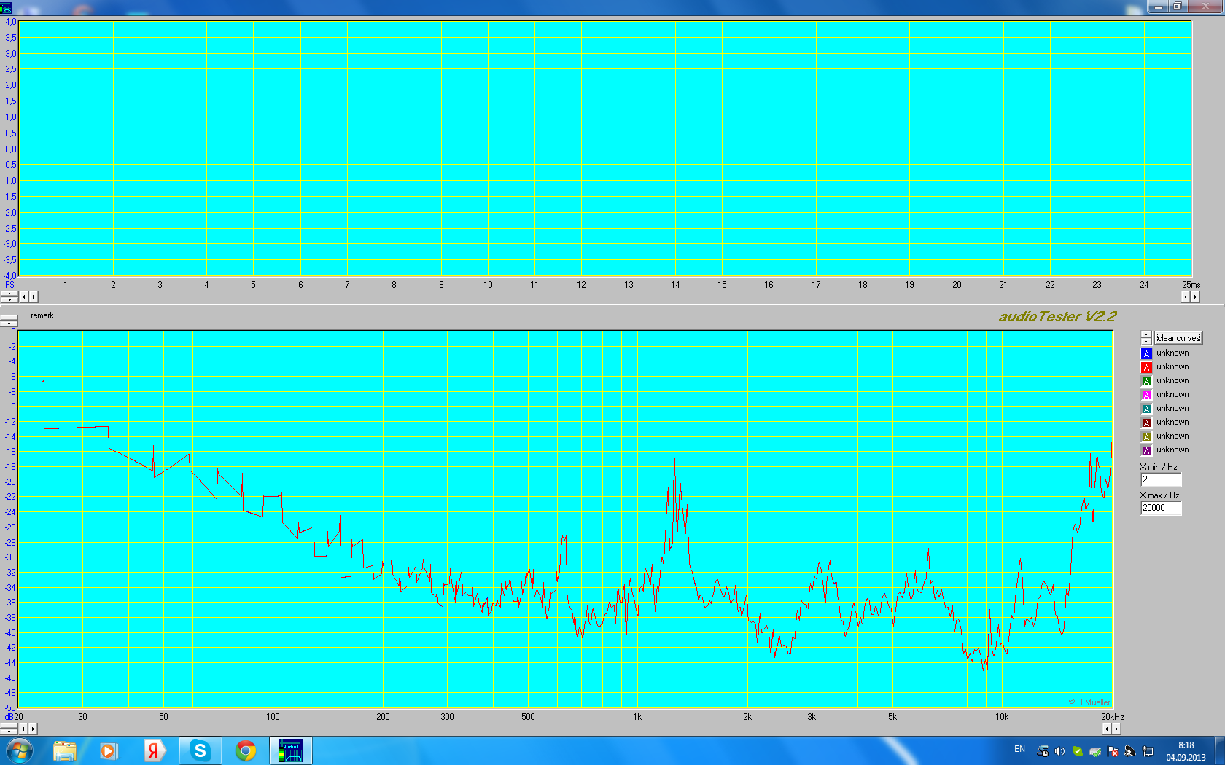Open the volume control in system tray
Viewport: 1225px width, 765px height.
(1059, 751)
